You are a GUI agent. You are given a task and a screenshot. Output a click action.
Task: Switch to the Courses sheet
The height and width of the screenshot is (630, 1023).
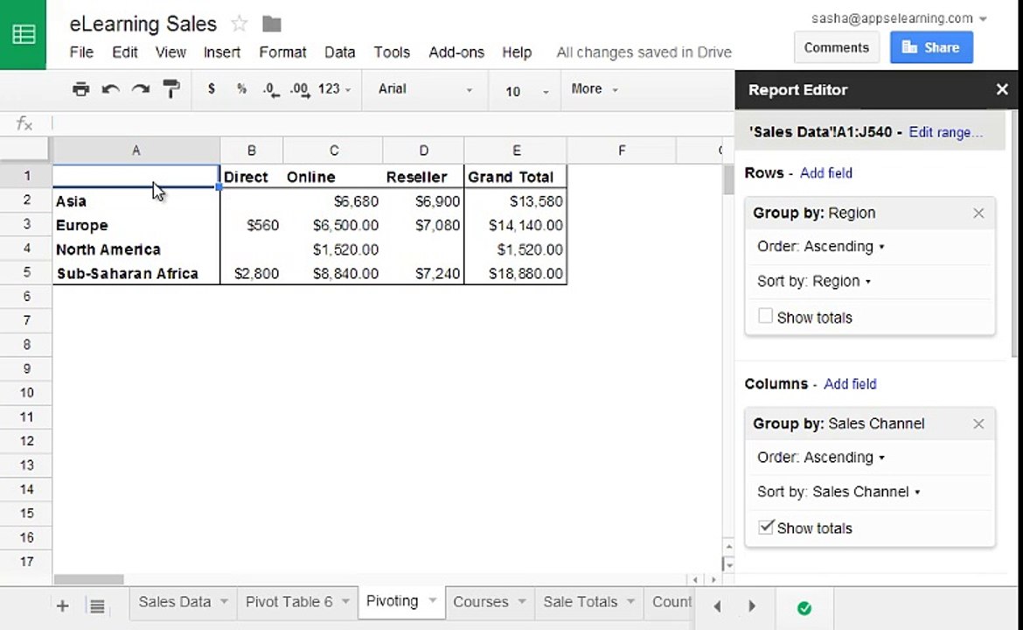(x=480, y=601)
